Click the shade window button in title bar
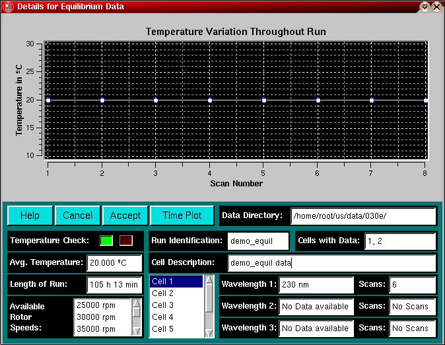This screenshot has width=445, height=345. 425,7
